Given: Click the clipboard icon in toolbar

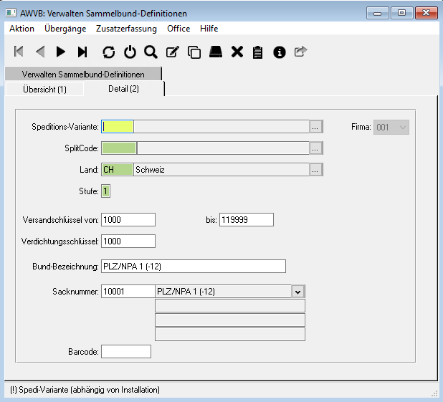Looking at the screenshot, I should 258,52.
